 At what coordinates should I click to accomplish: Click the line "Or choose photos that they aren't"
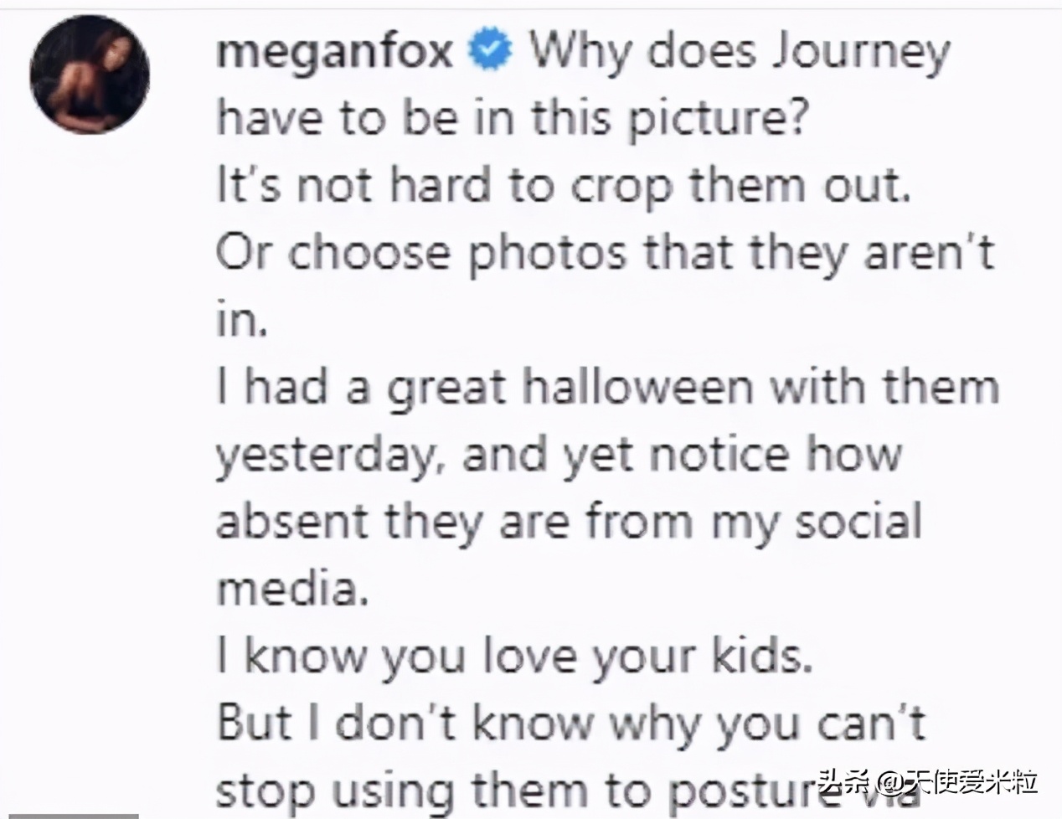pos(605,253)
